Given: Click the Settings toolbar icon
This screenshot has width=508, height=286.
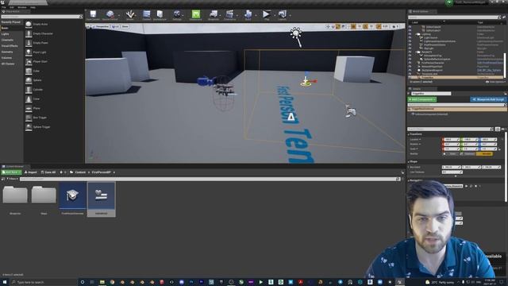Looking at the screenshot, I should pyautogui.click(x=177, y=15).
